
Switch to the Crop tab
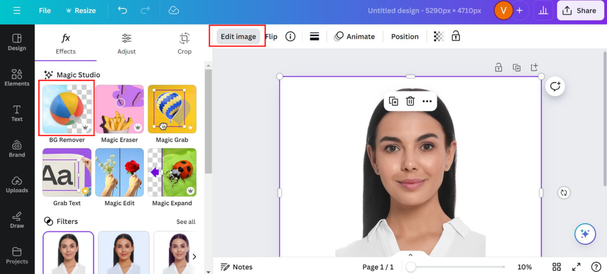(184, 44)
